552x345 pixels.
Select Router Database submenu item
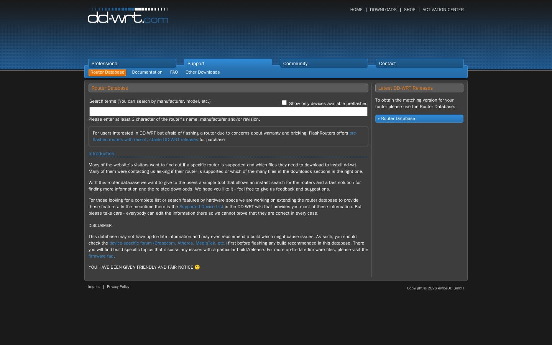[107, 72]
